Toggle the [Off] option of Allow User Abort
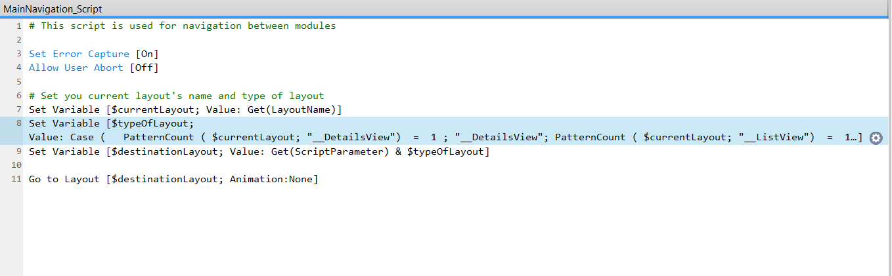This screenshot has width=892, height=276. [145, 68]
